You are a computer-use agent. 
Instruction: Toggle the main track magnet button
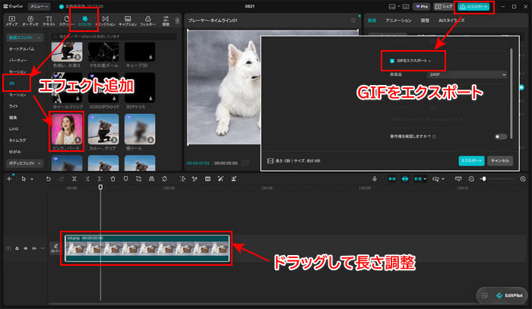pyautogui.click(x=392, y=179)
